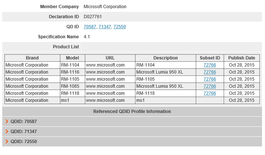Viewport: 265px width, 155px height.
Task: Open Subset ID 72766 in RM-1085 row
Action: [210, 86]
